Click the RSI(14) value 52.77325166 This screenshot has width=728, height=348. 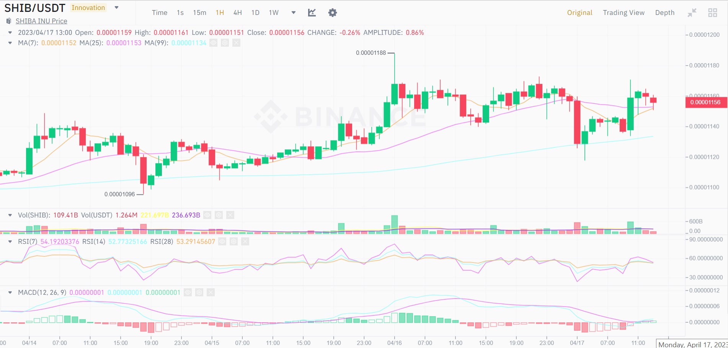127,242
